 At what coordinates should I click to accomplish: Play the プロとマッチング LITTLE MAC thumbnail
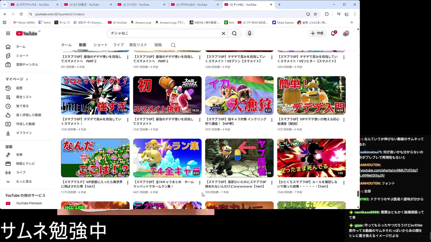95,95
